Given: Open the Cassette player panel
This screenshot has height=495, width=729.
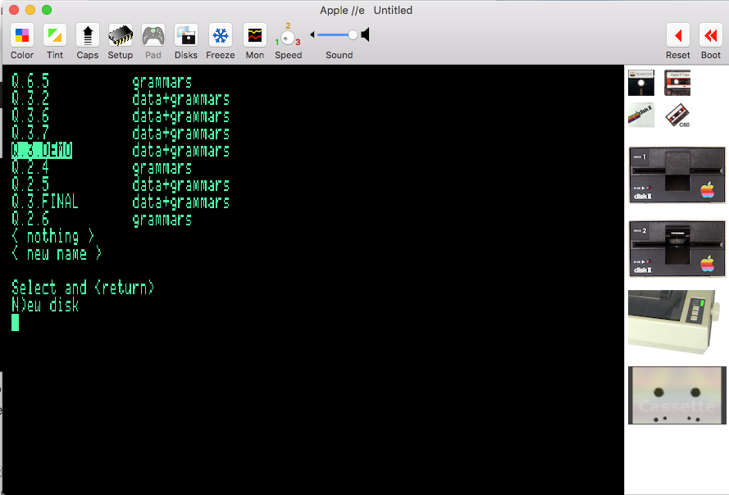Looking at the screenshot, I should 677,395.
